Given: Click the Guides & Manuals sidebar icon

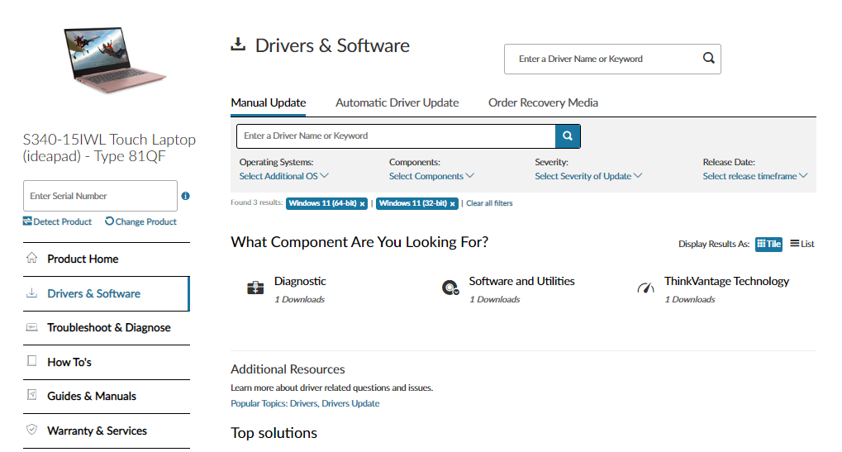Looking at the screenshot, I should pyautogui.click(x=31, y=395).
